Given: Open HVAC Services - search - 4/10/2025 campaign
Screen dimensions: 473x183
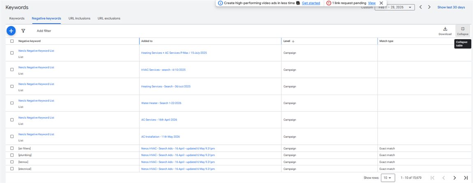Looking at the screenshot, I should [x=163, y=69].
